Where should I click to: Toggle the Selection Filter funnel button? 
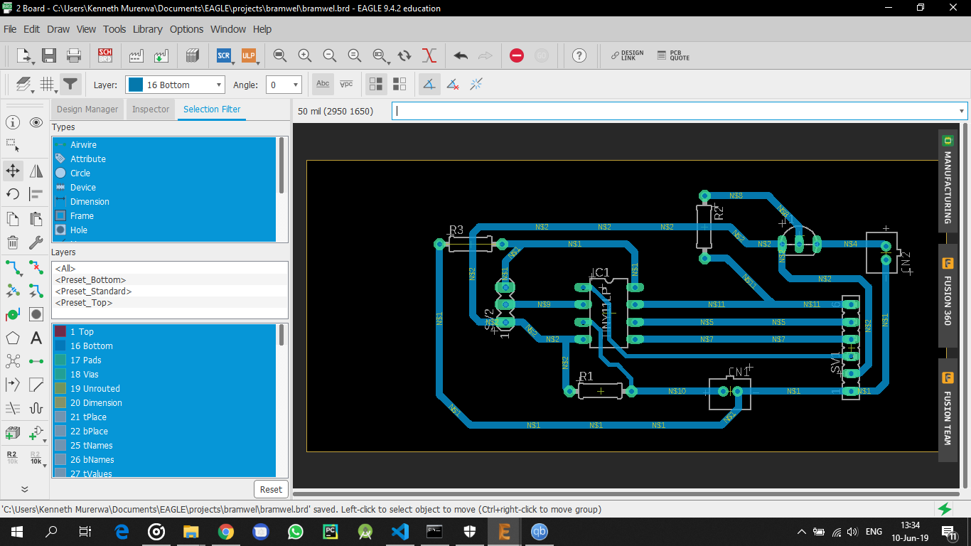[70, 85]
